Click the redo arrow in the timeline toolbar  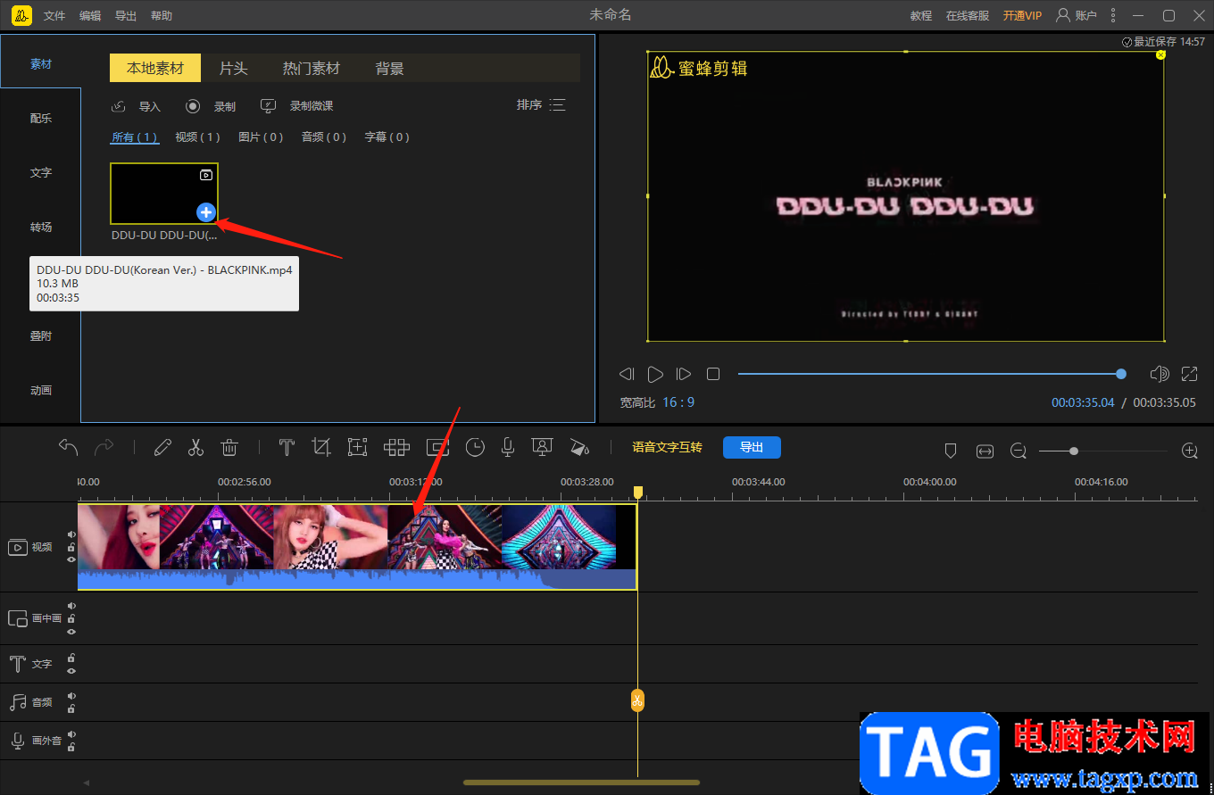(104, 447)
